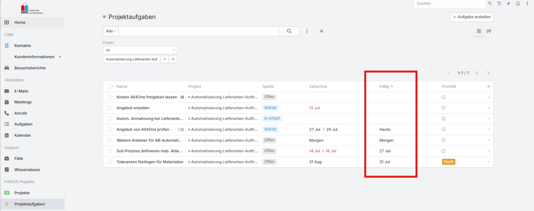
Task: Expand the Ist condition dropdown
Action: point(140,50)
